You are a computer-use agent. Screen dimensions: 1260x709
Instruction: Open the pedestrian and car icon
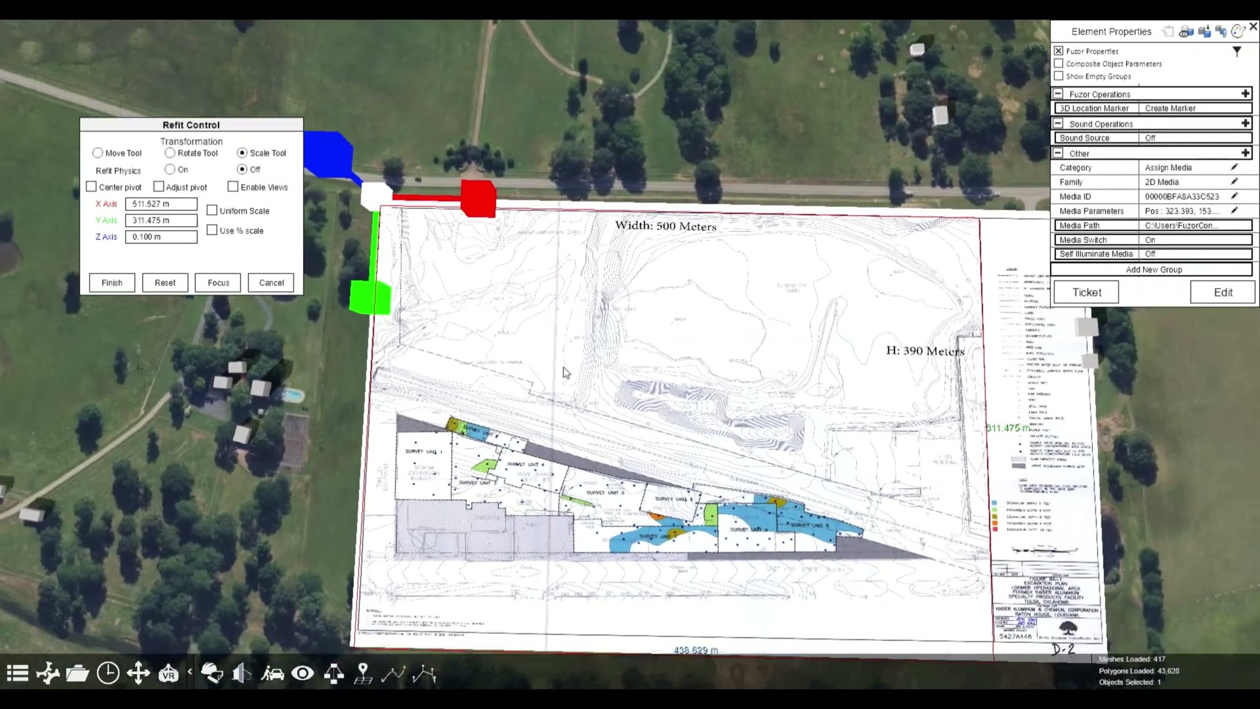click(272, 674)
